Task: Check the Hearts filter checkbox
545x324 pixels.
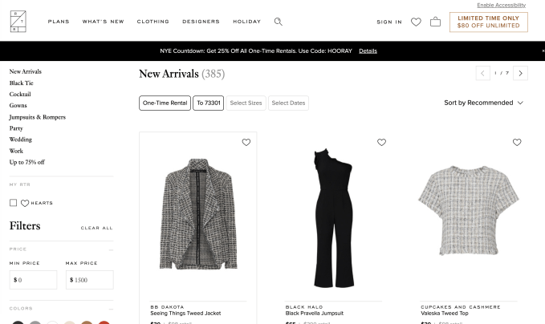Action: 14,203
